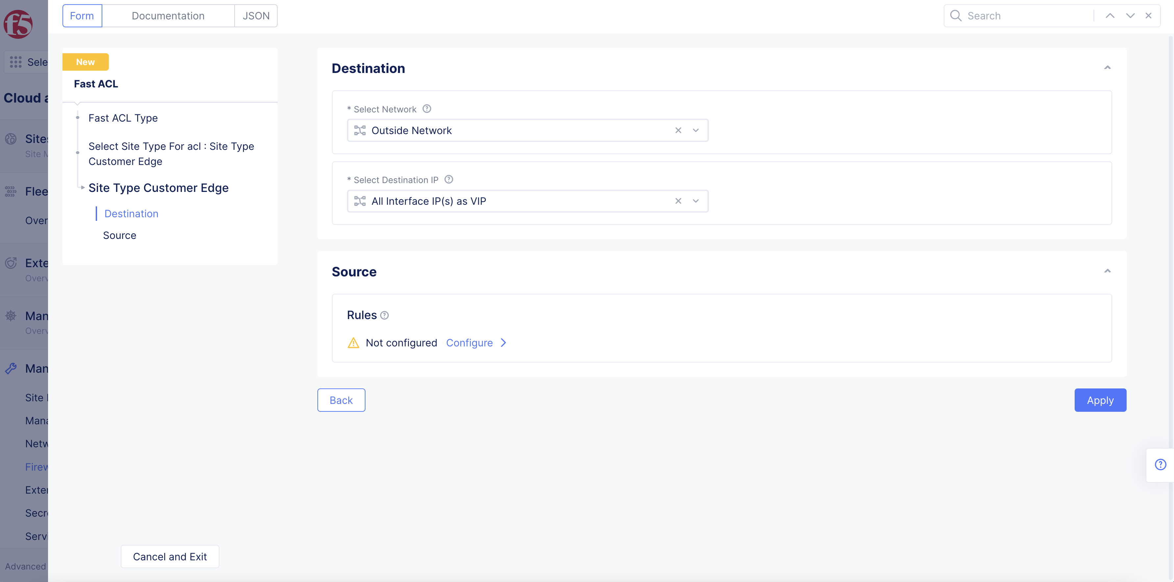The width and height of the screenshot is (1174, 582).
Task: Clear the All Interface IP(s) as VIP selection
Action: pyautogui.click(x=678, y=201)
